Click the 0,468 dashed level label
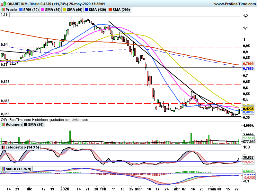The height and width of the screenshot is (192, 257). [5, 101]
